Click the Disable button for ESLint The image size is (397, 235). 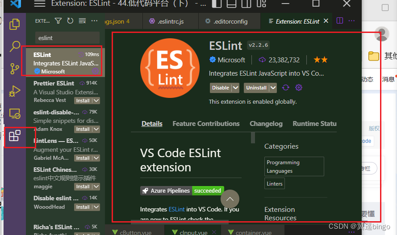point(221,88)
